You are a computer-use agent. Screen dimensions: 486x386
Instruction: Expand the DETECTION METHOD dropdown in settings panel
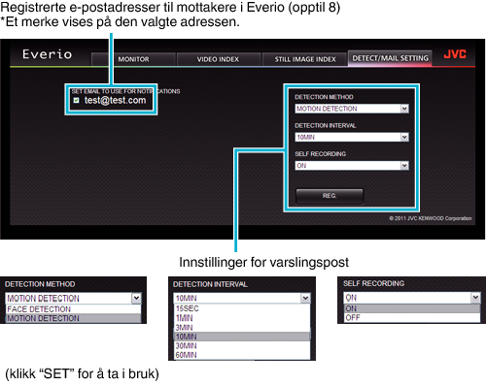352,109
